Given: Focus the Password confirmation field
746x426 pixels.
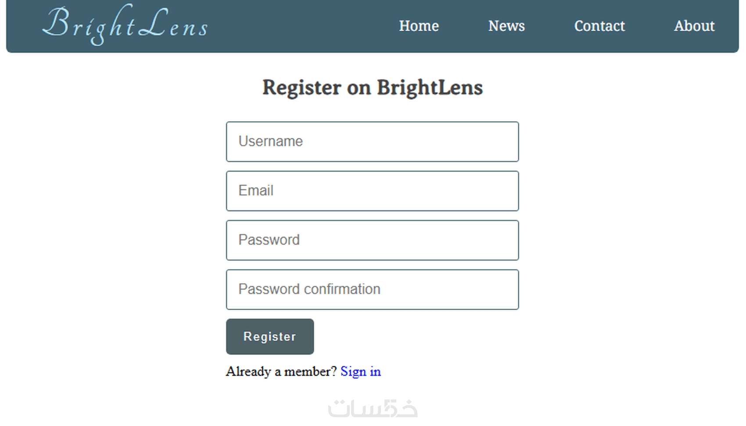Looking at the screenshot, I should point(372,289).
